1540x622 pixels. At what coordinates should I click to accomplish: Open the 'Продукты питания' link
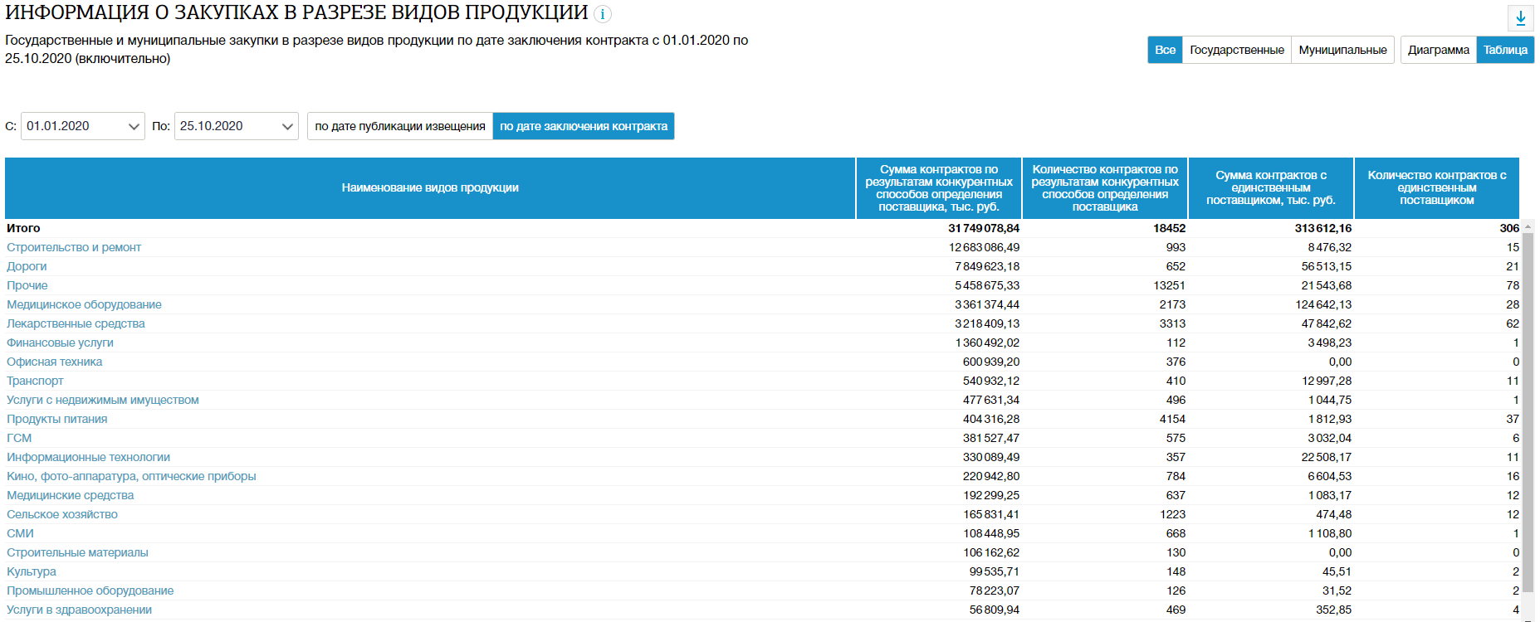[x=56, y=419]
